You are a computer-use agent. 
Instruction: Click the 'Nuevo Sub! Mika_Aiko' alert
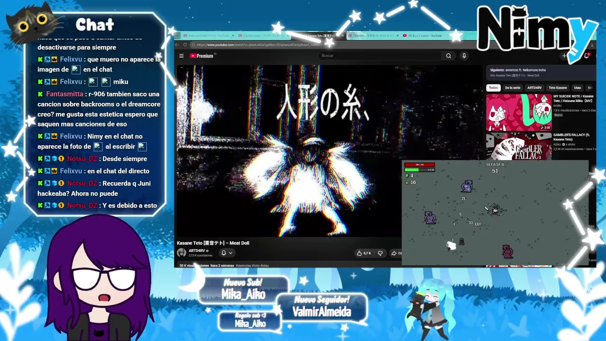(x=243, y=290)
